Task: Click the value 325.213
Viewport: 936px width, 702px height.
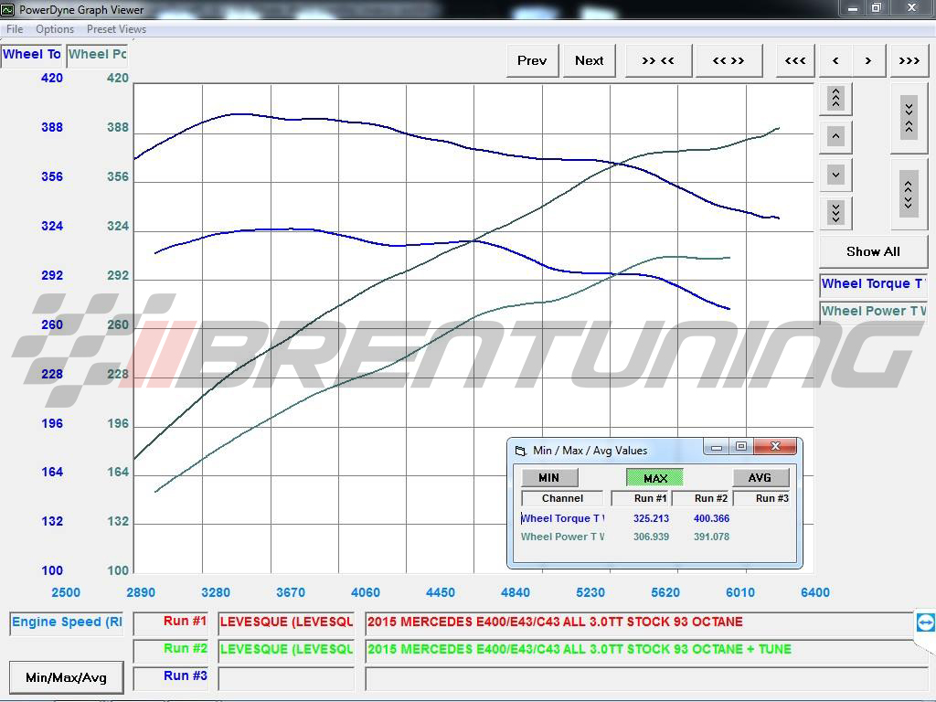Action: point(651,519)
